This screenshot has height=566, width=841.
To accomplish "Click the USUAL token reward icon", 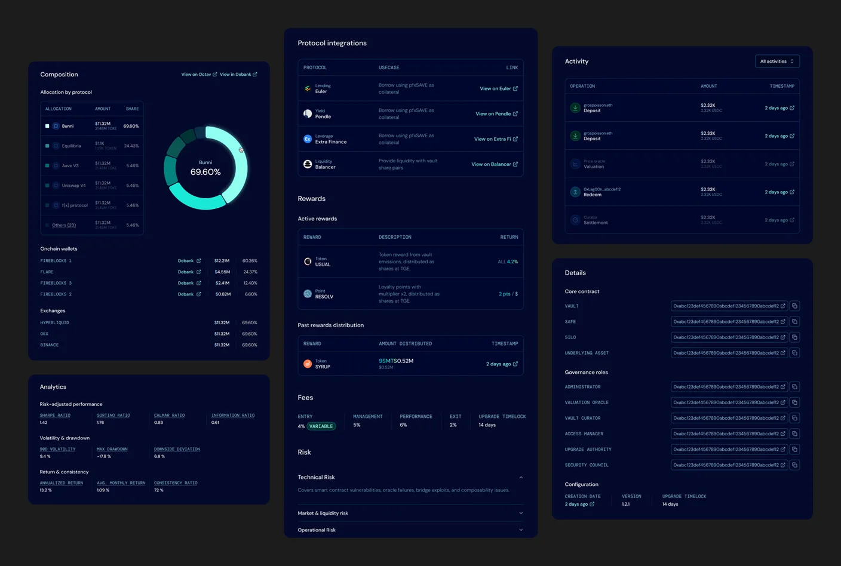I will (x=308, y=262).
